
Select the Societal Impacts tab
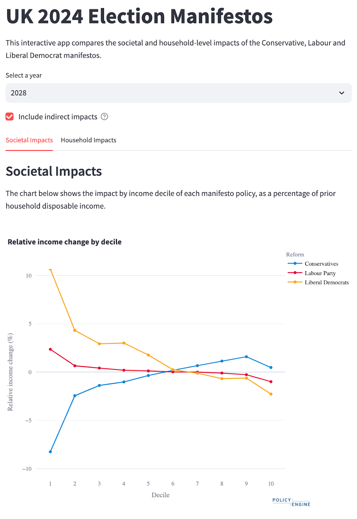click(x=29, y=140)
